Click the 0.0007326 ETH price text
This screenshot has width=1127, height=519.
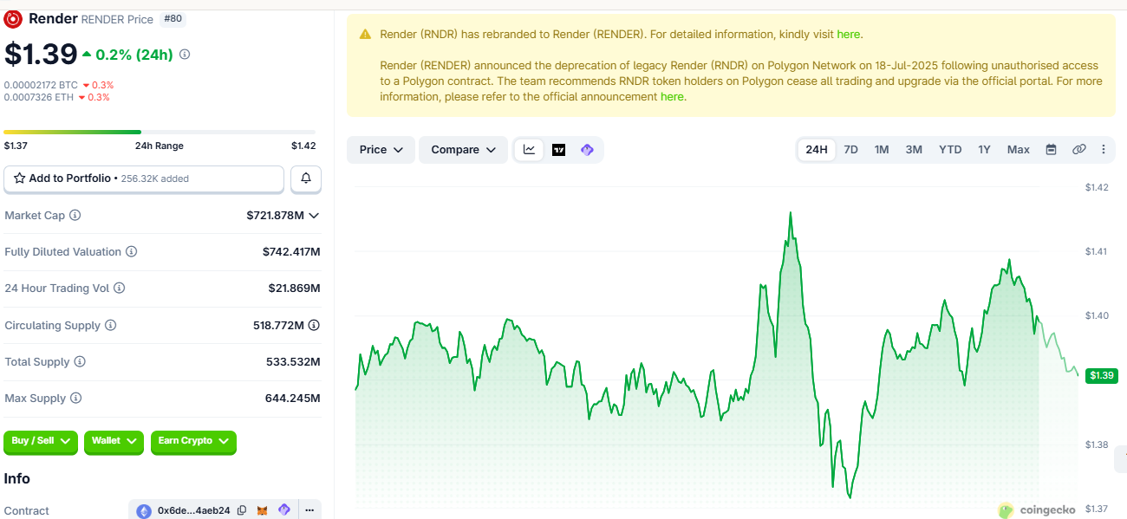click(39, 97)
